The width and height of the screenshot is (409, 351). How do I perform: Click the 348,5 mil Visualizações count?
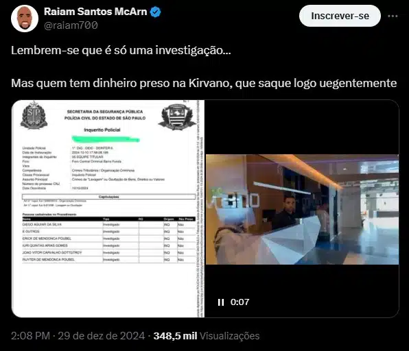207,336
